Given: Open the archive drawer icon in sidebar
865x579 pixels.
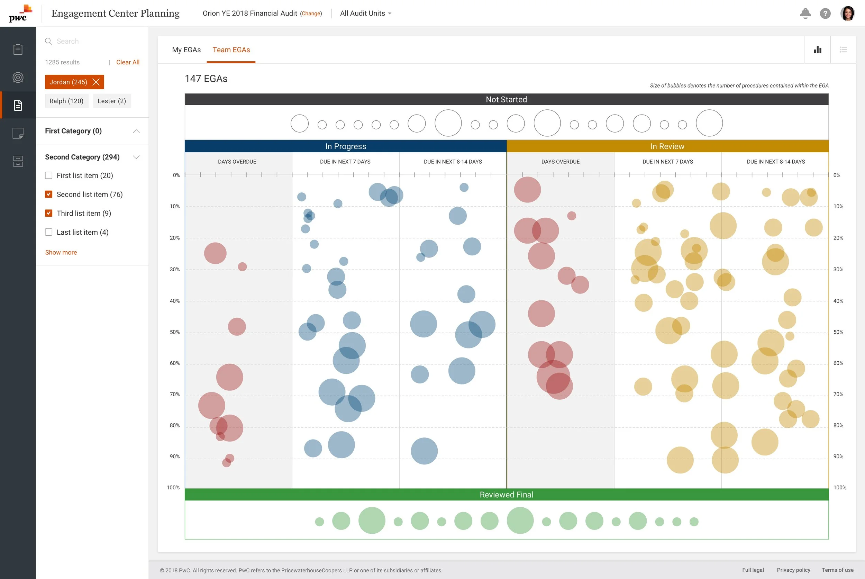Looking at the screenshot, I should point(18,161).
